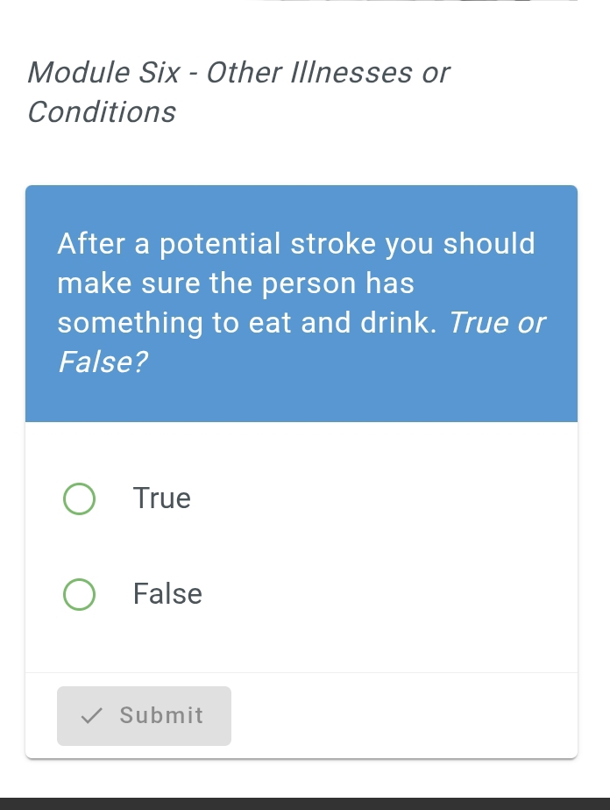Click "make sure the person has" line
The image size is (610, 810).
click(236, 283)
